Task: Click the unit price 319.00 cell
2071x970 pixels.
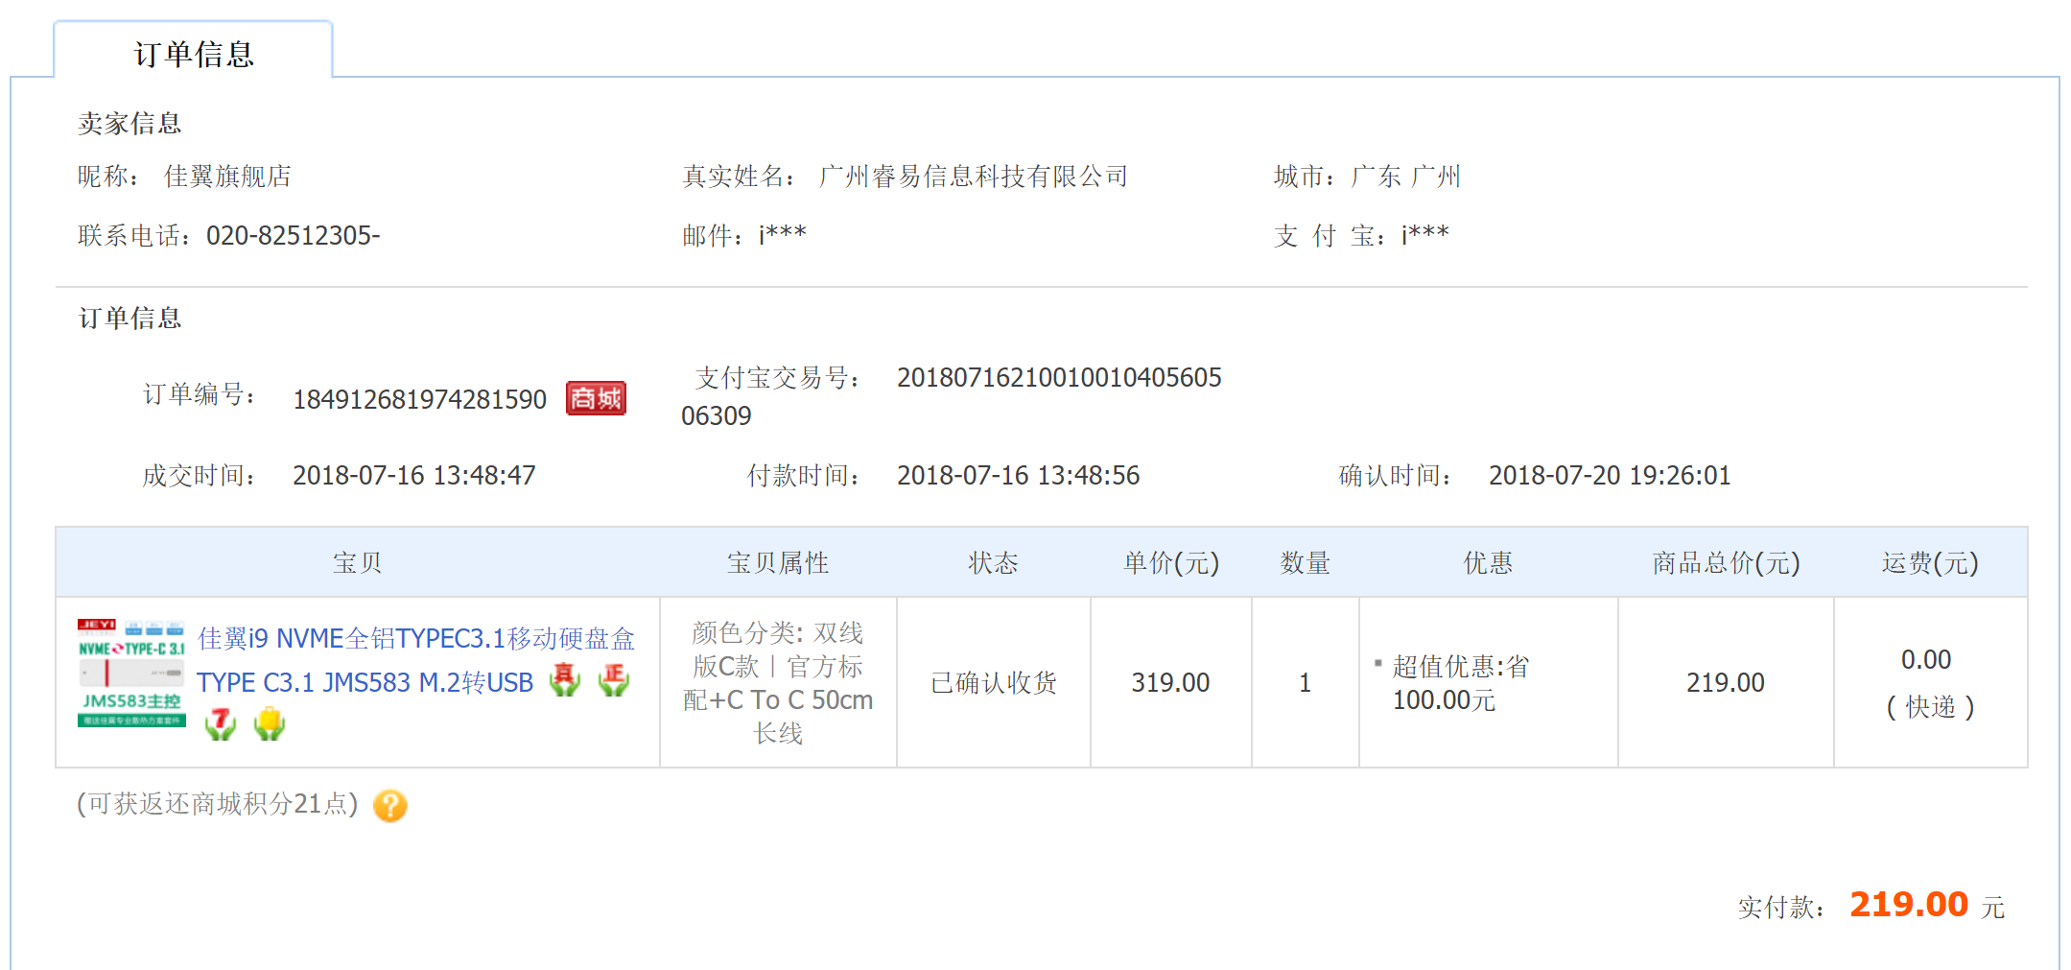Action: [x=1170, y=683]
